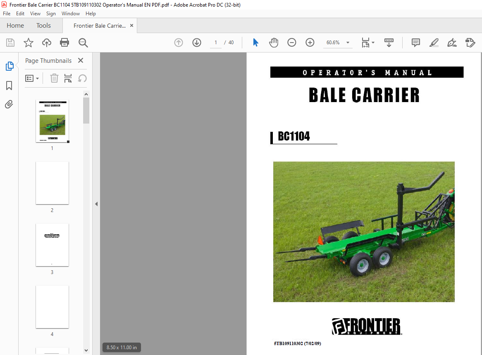
Task: Open fit options dropdown arrow
Action: 373,43
